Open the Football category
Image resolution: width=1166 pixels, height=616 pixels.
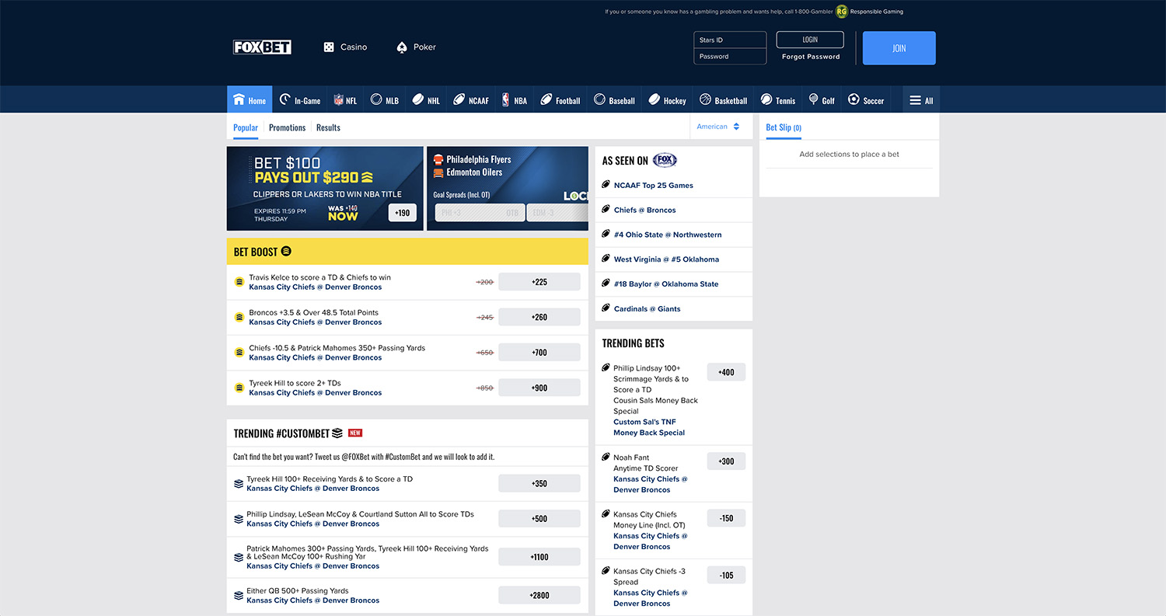pos(560,100)
